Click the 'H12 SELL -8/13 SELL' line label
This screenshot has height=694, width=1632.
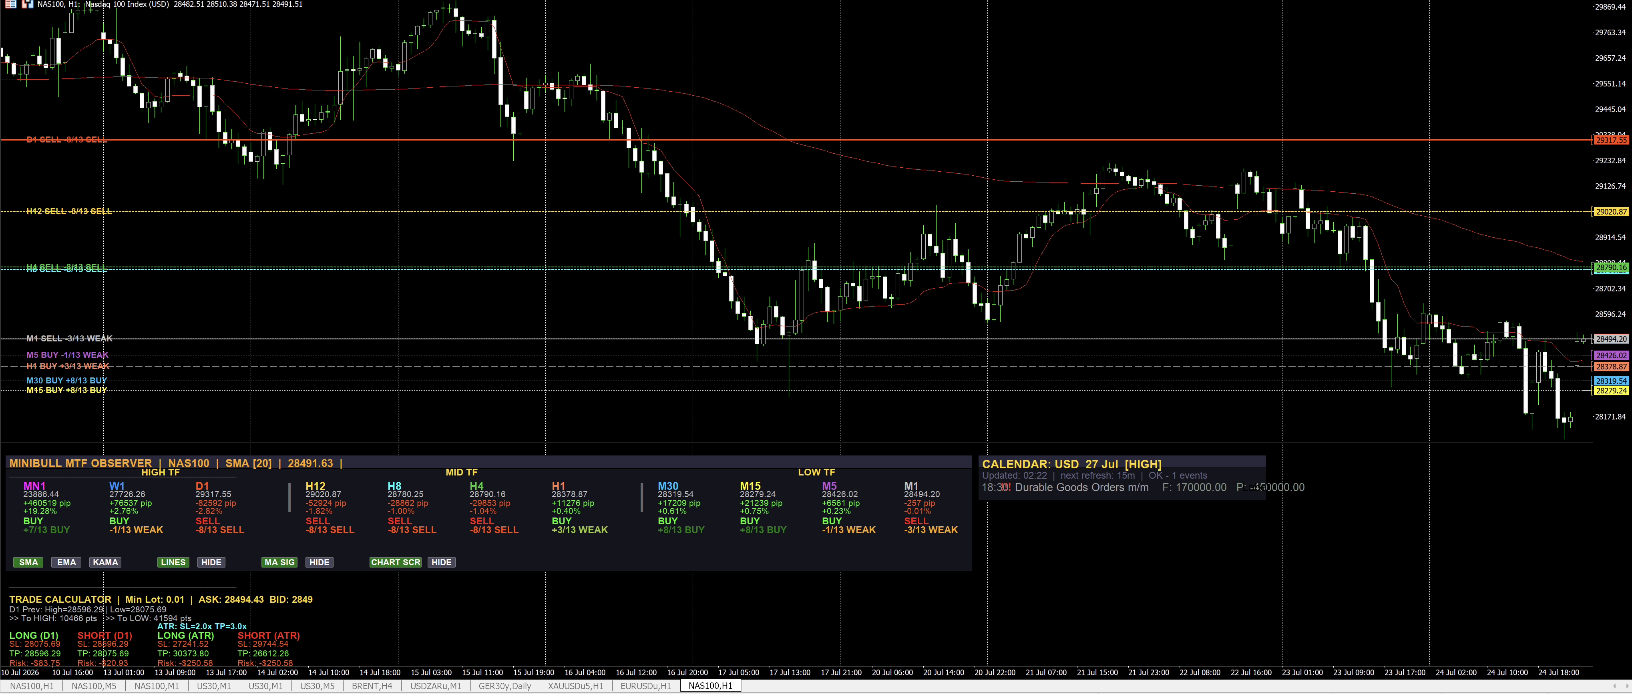[69, 211]
